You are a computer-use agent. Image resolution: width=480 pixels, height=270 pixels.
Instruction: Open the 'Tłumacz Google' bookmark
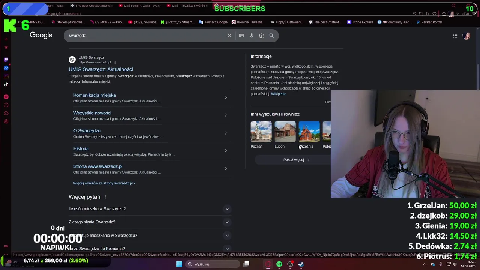point(213,22)
